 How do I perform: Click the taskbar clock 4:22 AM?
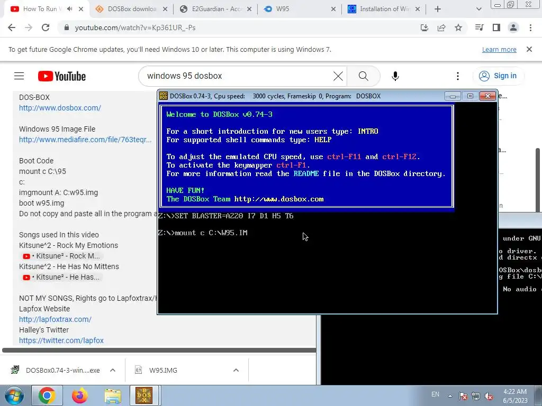point(515,396)
